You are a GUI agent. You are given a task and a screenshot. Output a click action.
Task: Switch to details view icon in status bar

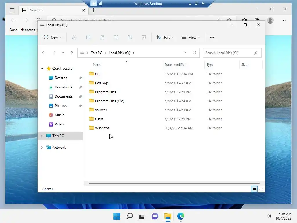254,189
